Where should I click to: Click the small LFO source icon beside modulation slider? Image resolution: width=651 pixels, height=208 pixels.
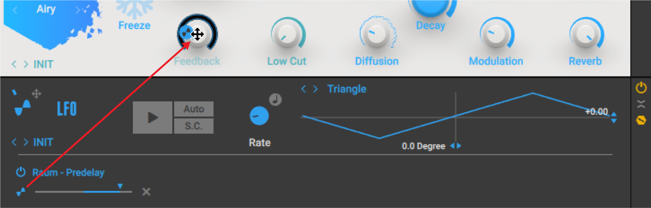click(x=20, y=192)
